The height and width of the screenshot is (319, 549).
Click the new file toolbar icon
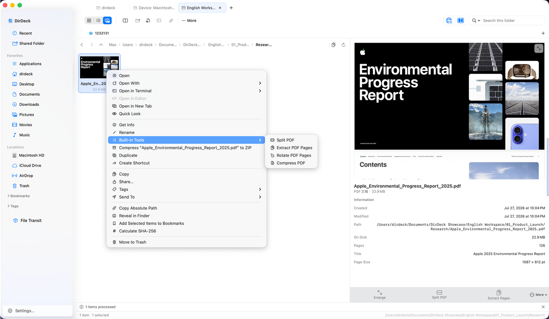tap(148, 21)
